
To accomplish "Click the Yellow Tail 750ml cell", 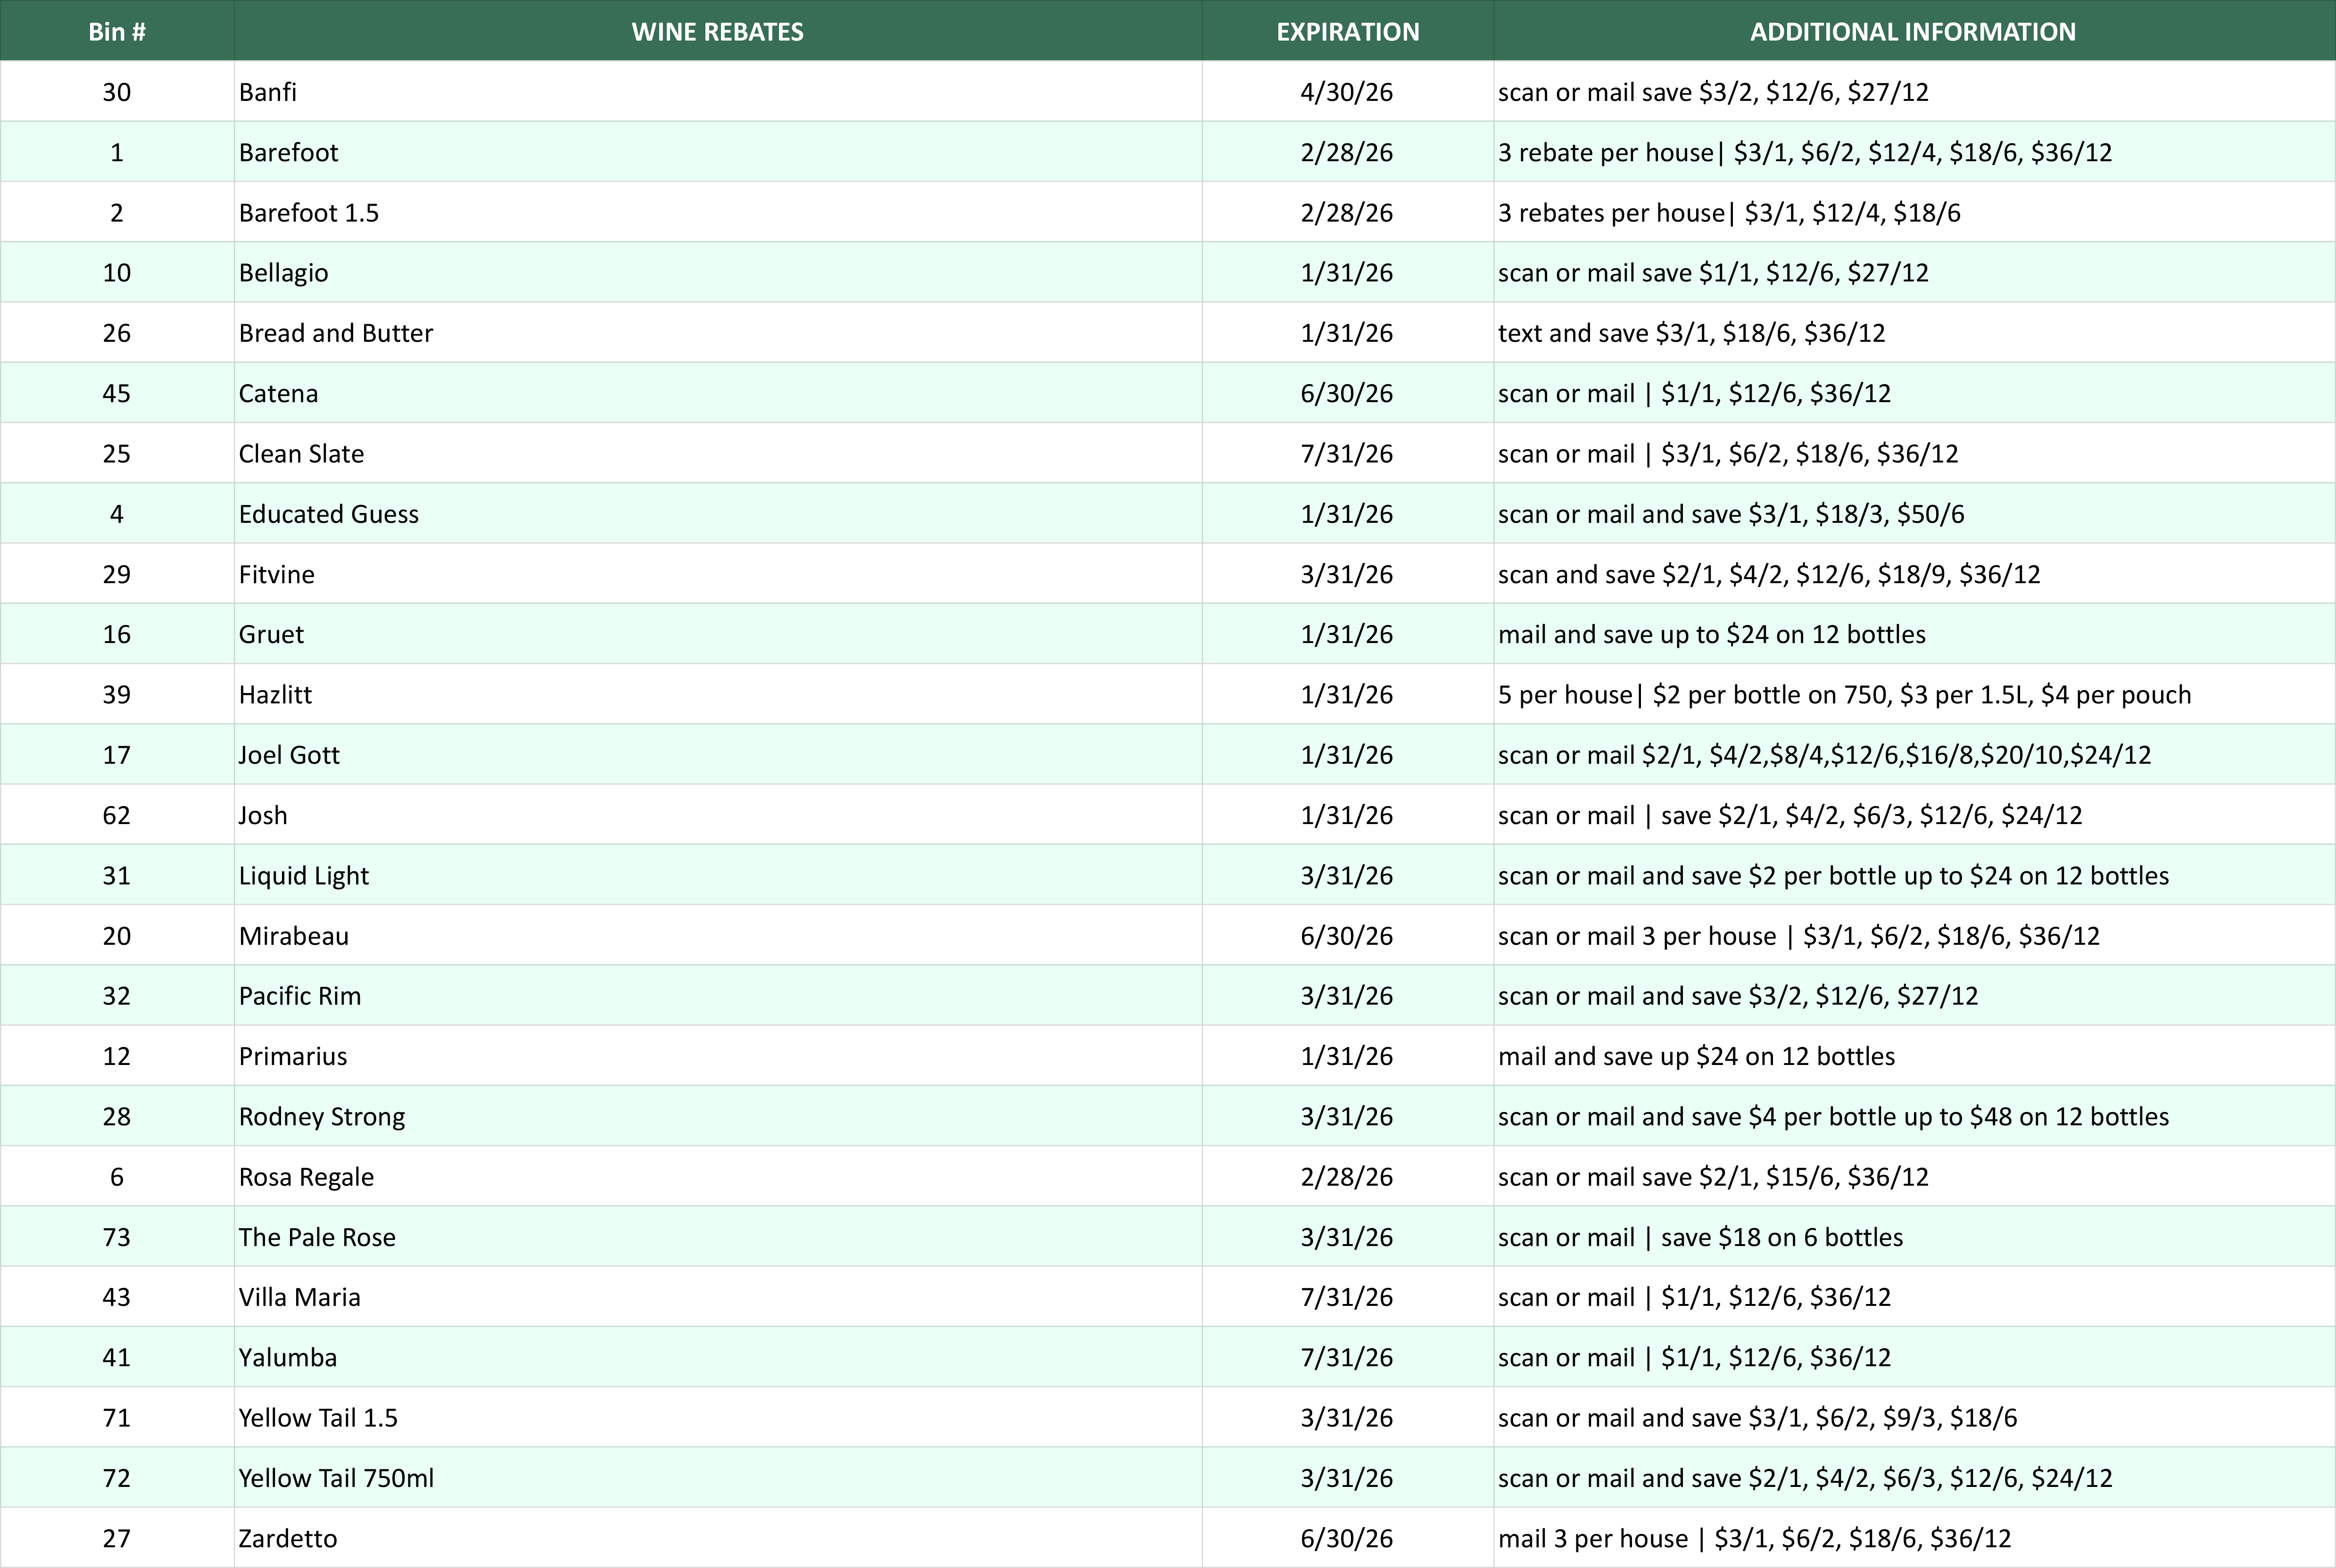I will [336, 1478].
